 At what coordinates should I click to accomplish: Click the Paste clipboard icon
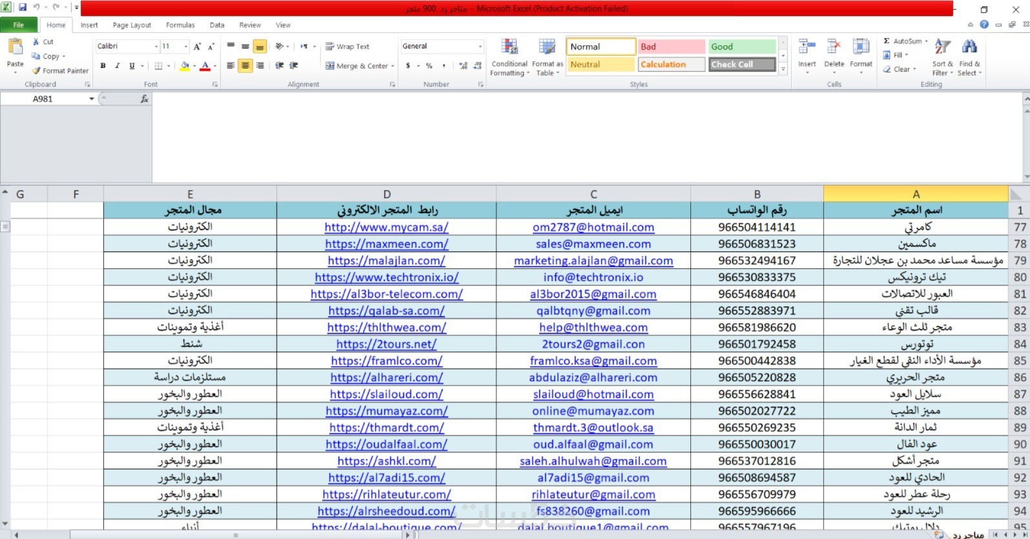point(15,47)
